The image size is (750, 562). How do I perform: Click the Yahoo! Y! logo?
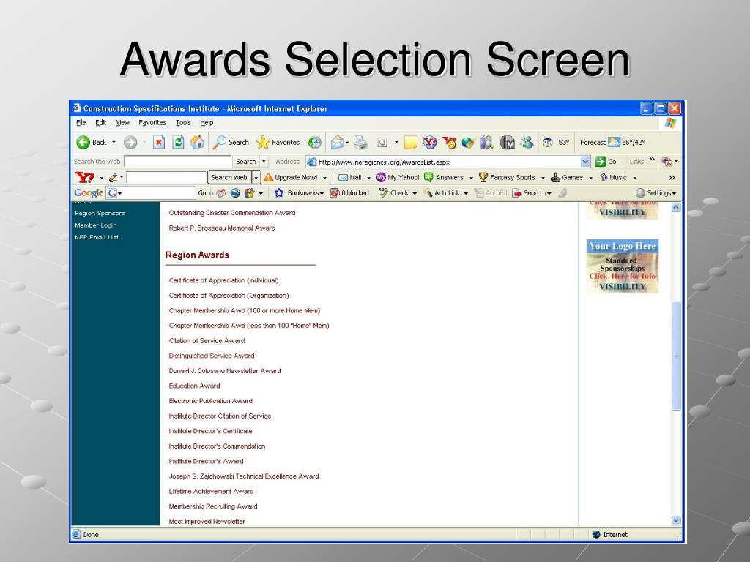(x=85, y=177)
